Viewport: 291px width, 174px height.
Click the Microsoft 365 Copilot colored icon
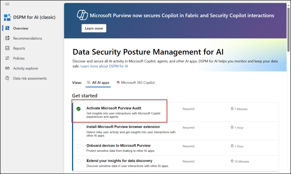118,82
